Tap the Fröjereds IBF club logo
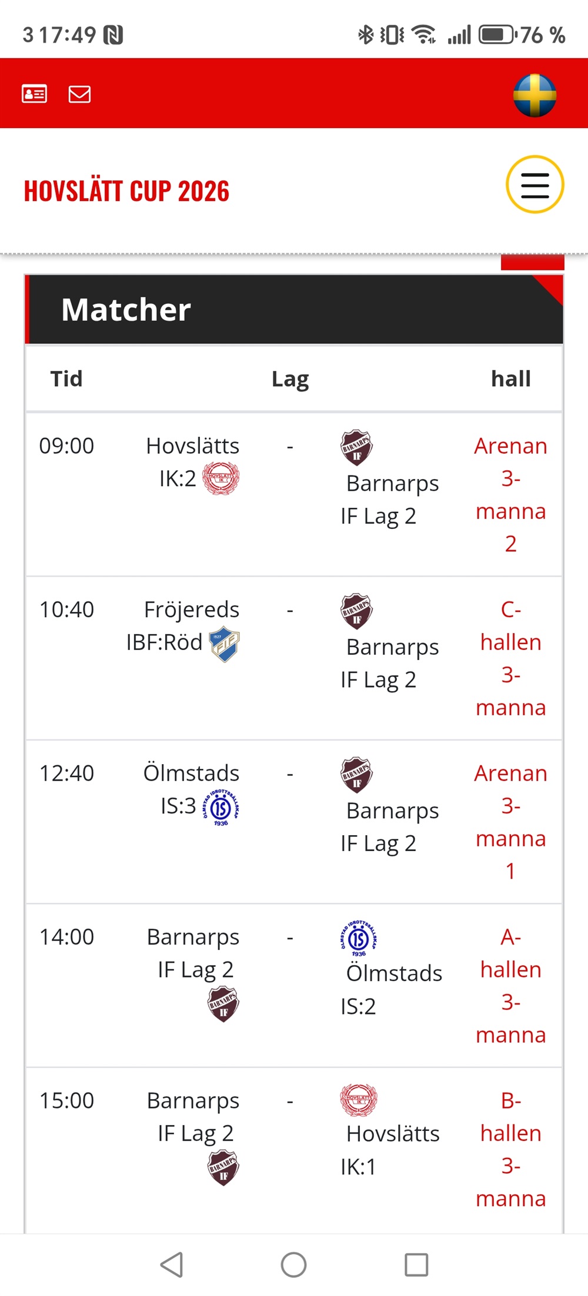Image resolution: width=588 pixels, height=1296 pixels. click(x=225, y=644)
